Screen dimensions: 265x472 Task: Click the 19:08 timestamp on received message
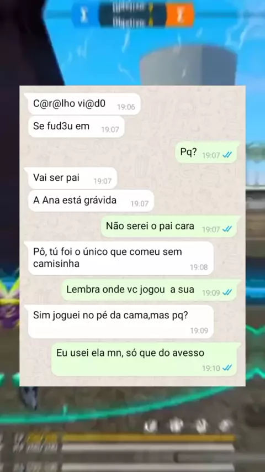[x=199, y=267]
